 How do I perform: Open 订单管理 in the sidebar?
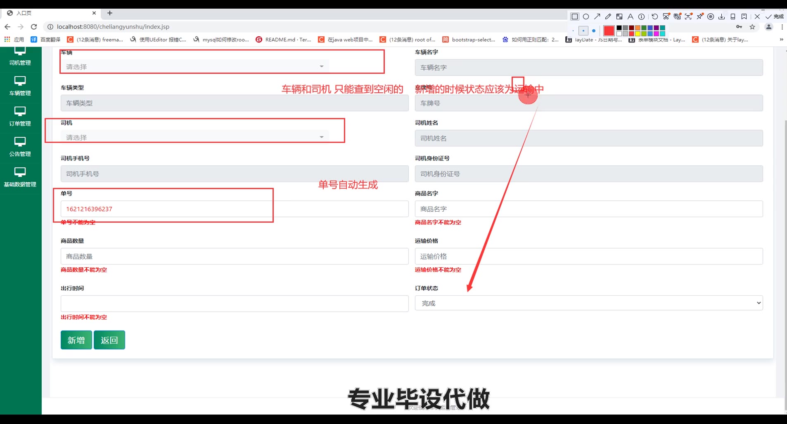(20, 116)
